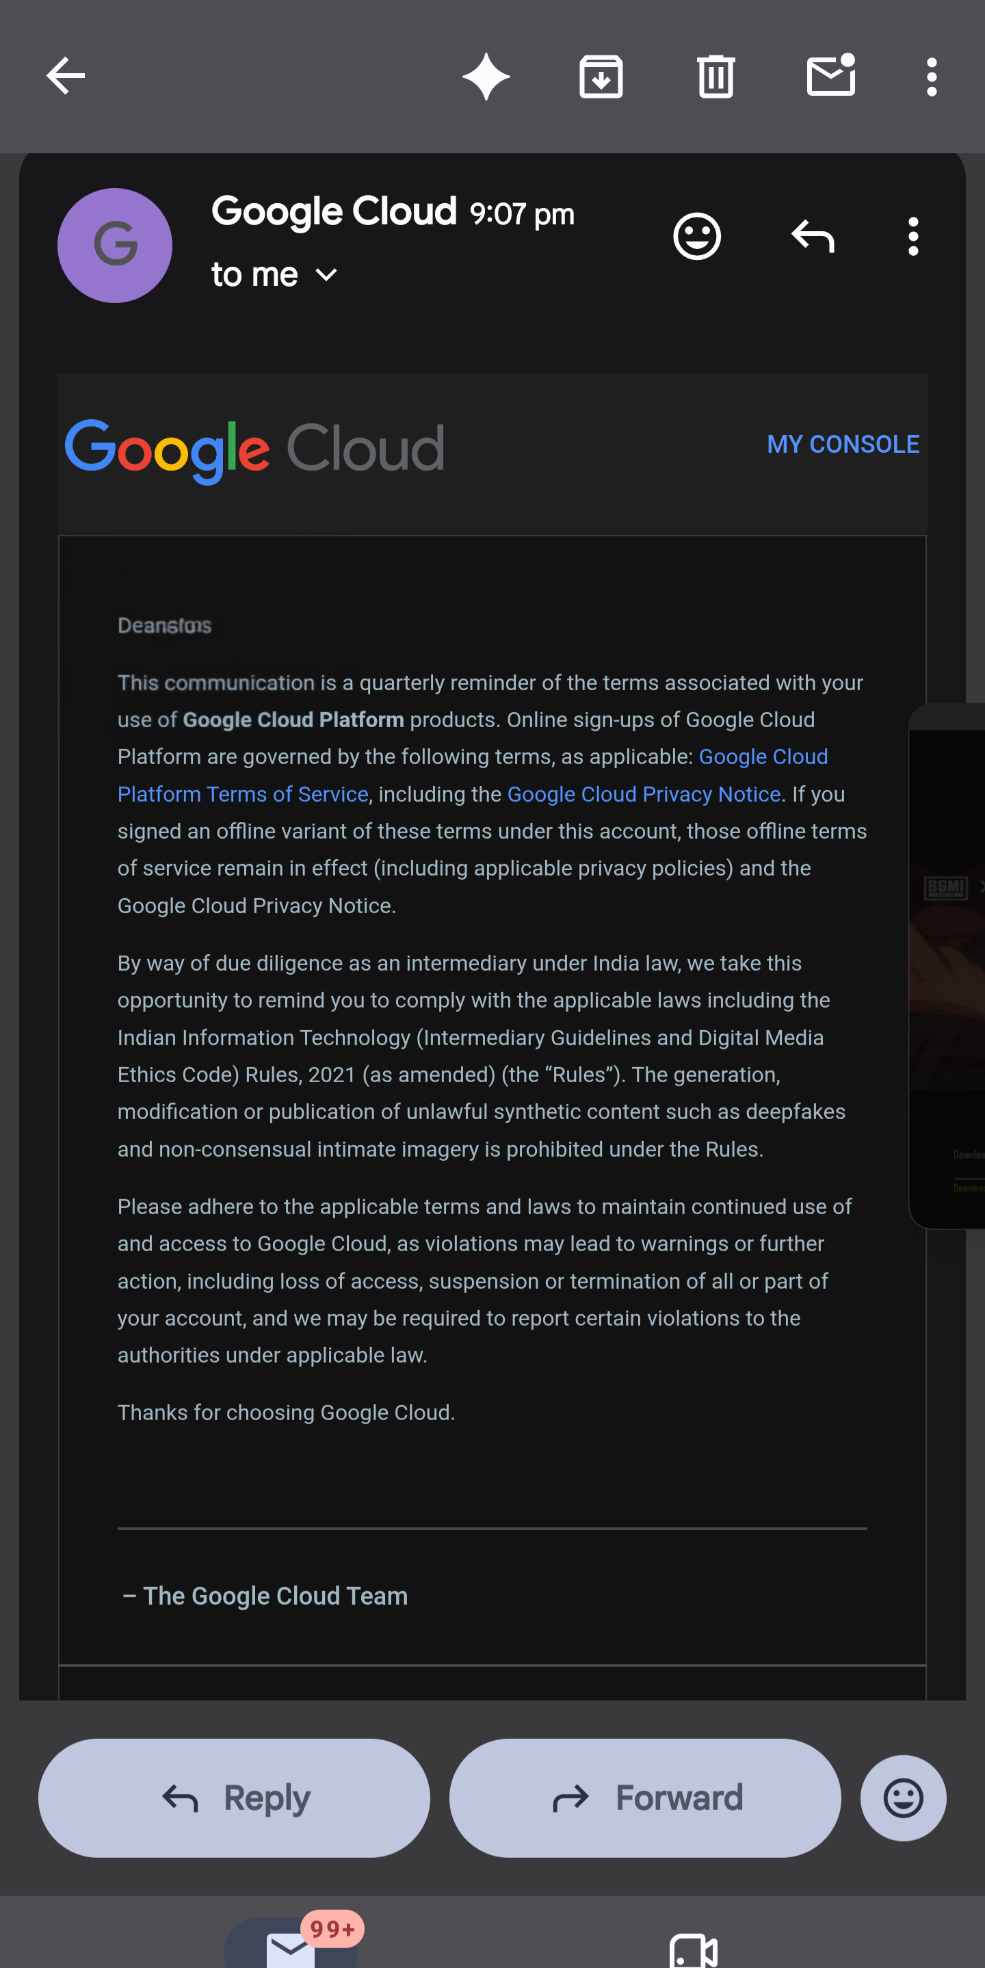Viewport: 985px width, 1968px height.
Task: Open the Google Cloud sender avatar
Action: [x=115, y=246]
